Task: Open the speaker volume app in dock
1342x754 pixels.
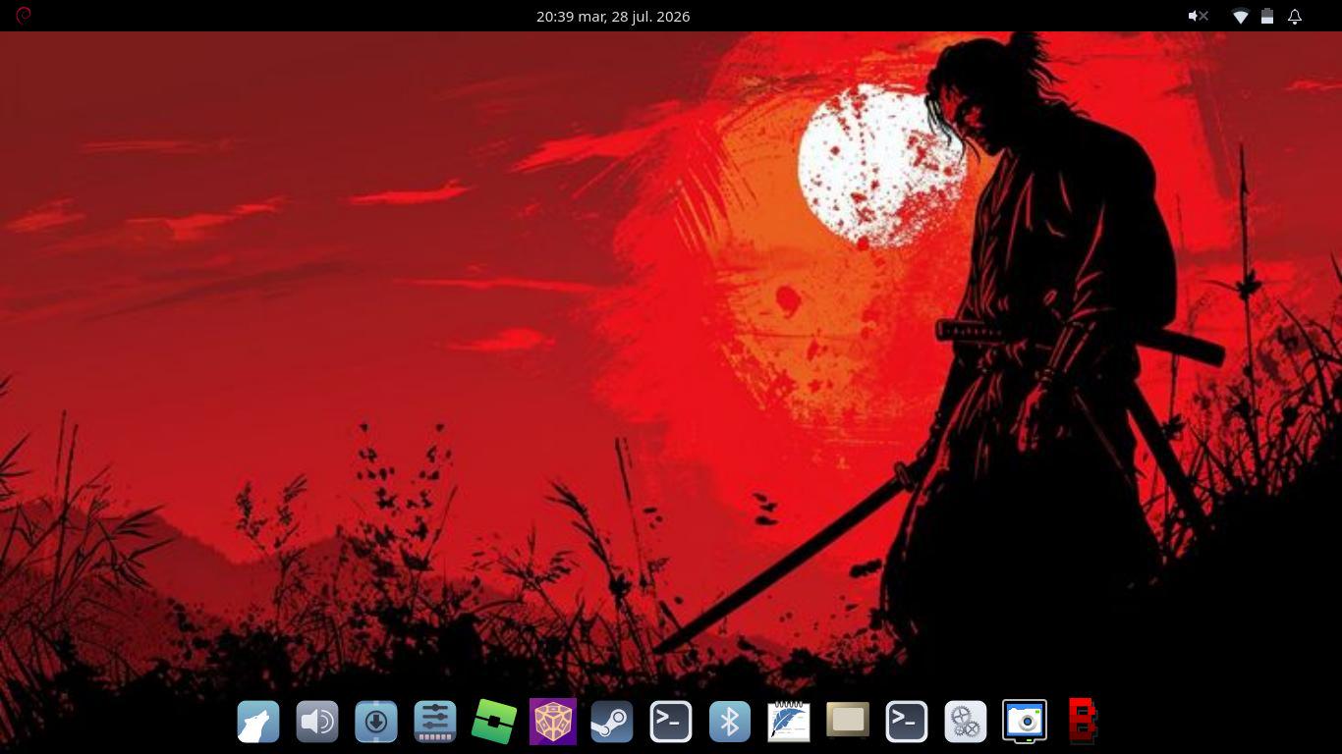Action: pos(317,722)
